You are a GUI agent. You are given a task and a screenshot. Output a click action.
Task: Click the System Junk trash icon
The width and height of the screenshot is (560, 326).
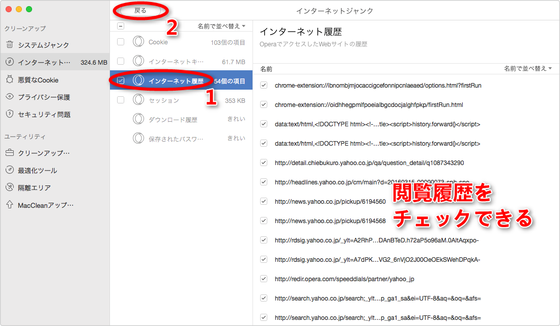click(10, 45)
